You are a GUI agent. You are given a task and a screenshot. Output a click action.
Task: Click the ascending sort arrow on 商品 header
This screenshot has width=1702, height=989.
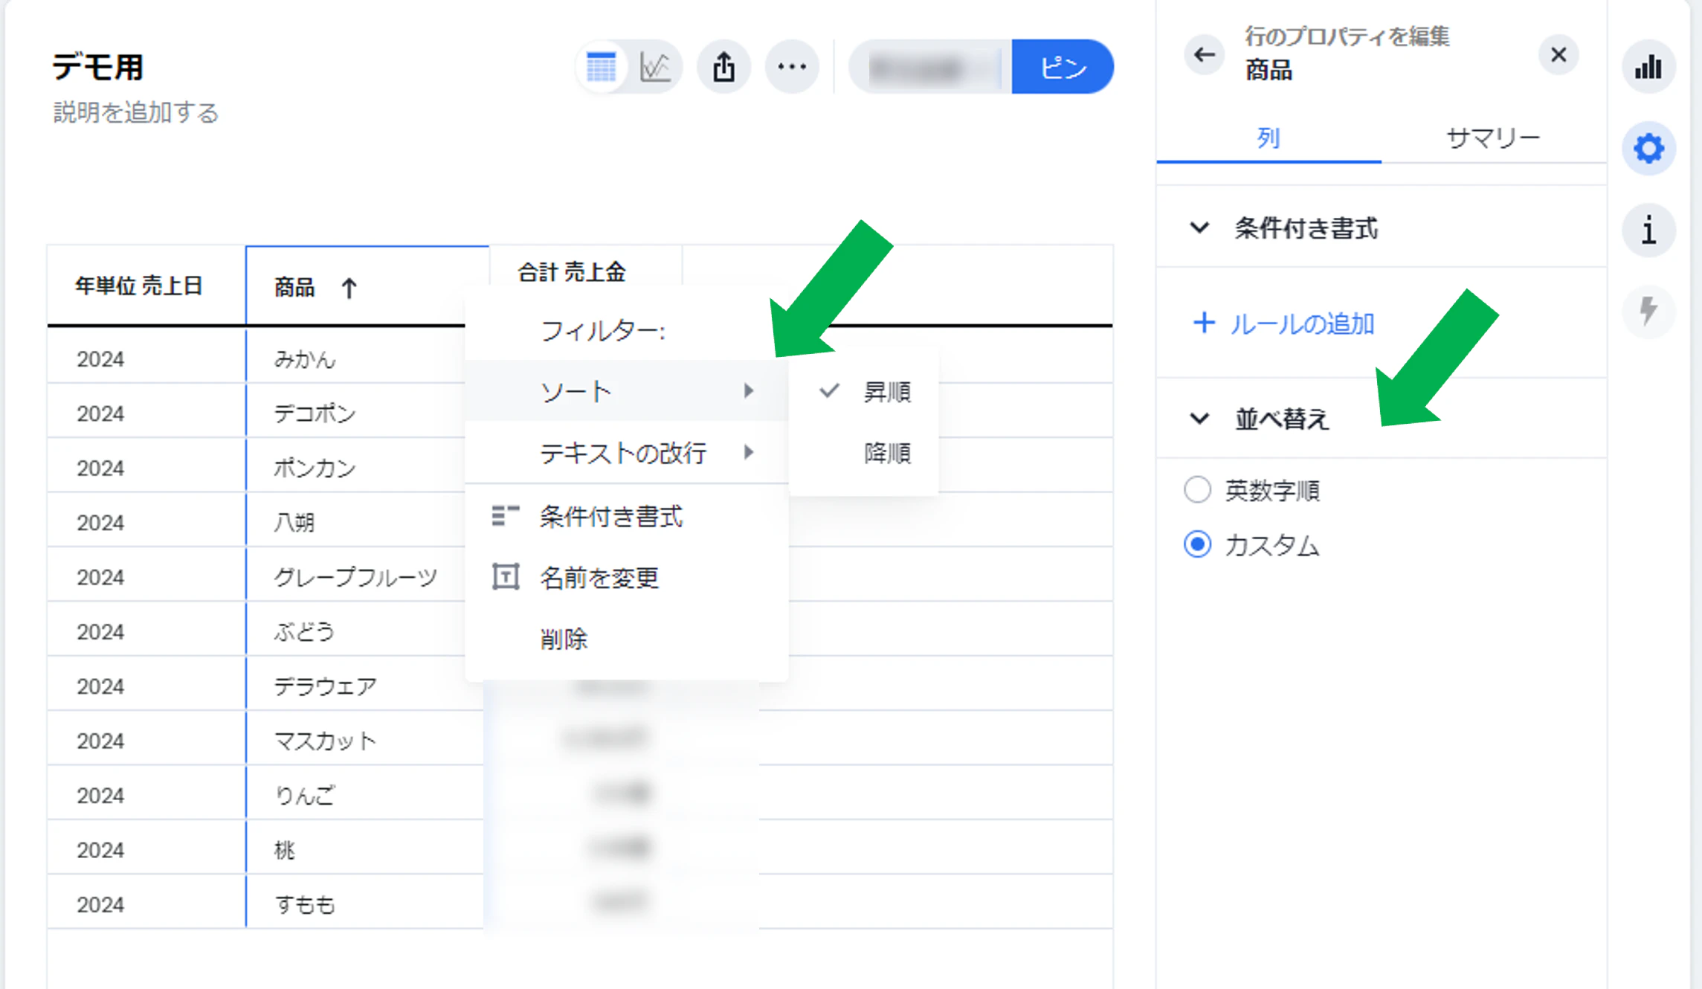click(x=349, y=288)
